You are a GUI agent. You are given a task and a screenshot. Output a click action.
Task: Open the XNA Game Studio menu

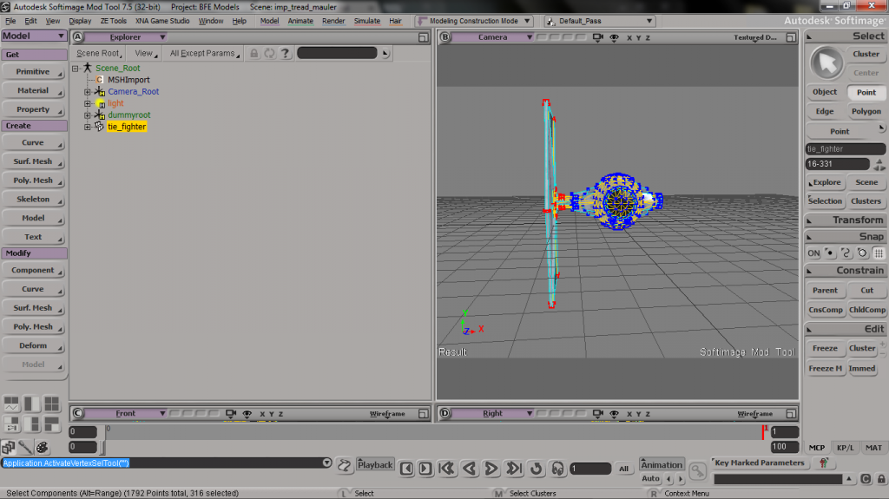(x=162, y=21)
